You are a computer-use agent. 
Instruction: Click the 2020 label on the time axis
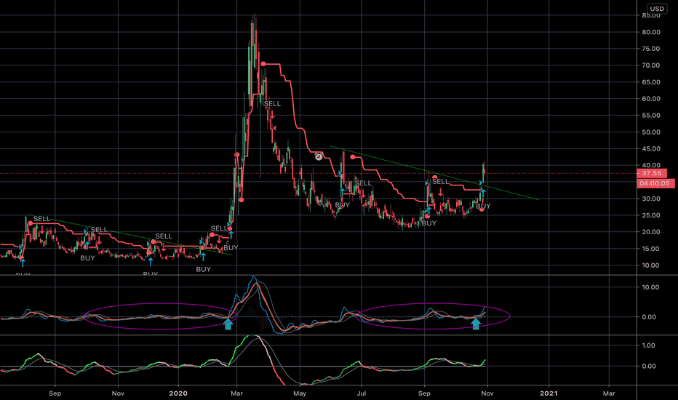click(178, 393)
